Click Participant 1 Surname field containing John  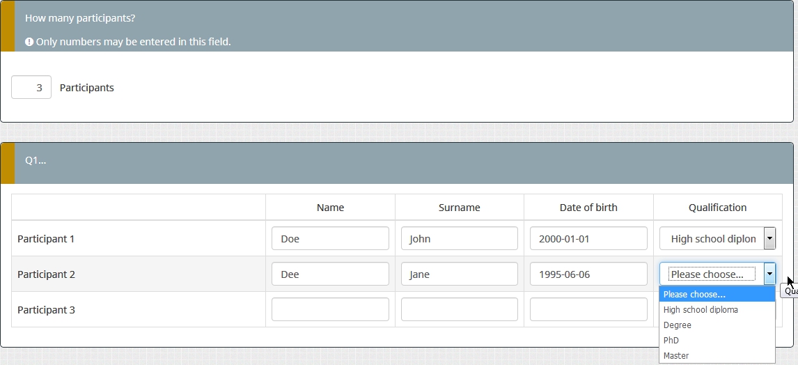point(459,238)
